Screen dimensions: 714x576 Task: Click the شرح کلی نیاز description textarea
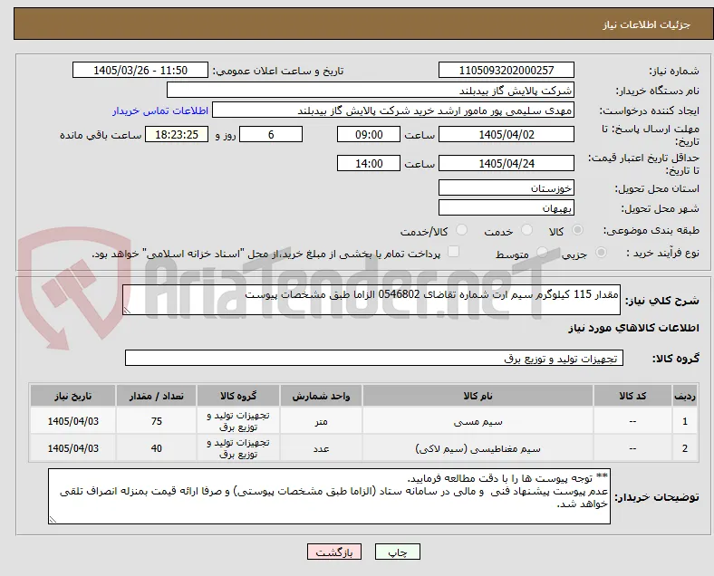tap(371, 300)
